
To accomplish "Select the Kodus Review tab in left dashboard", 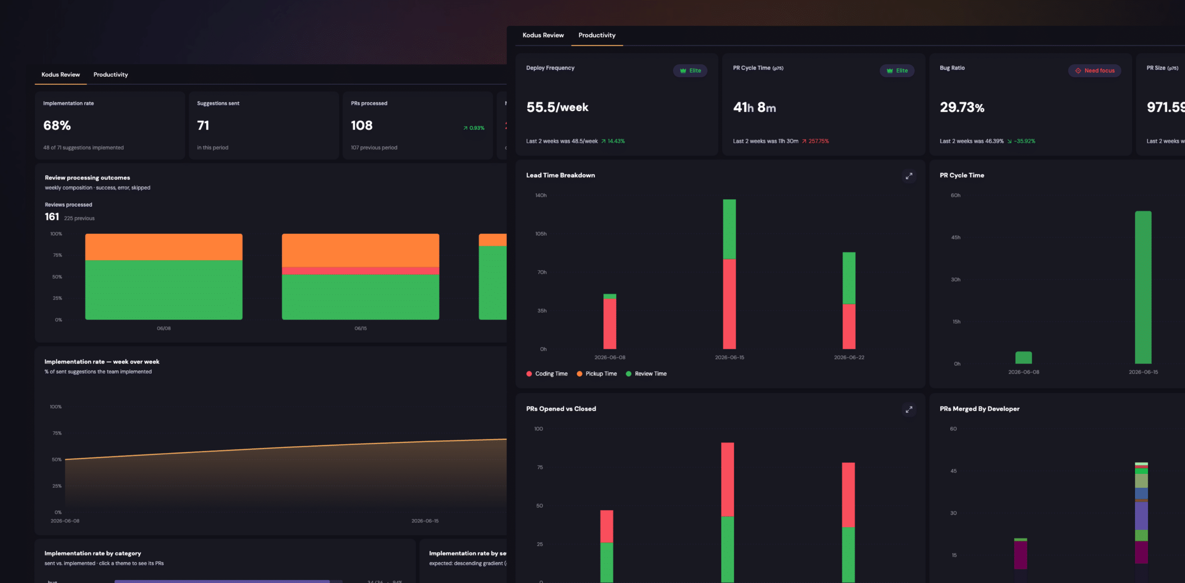I will point(61,74).
